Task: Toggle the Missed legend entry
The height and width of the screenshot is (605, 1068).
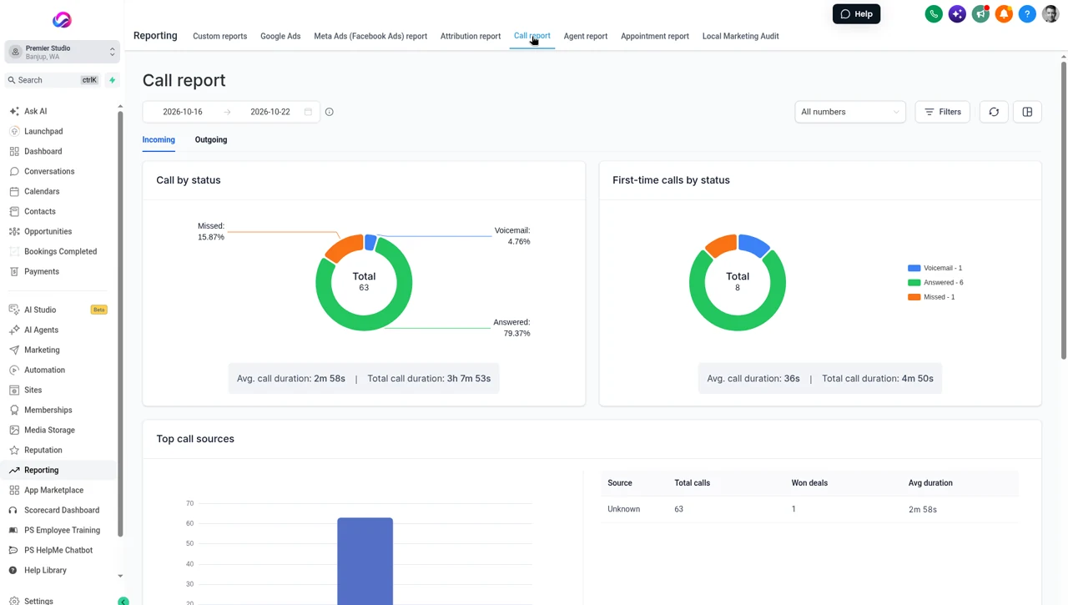Action: [931, 297]
